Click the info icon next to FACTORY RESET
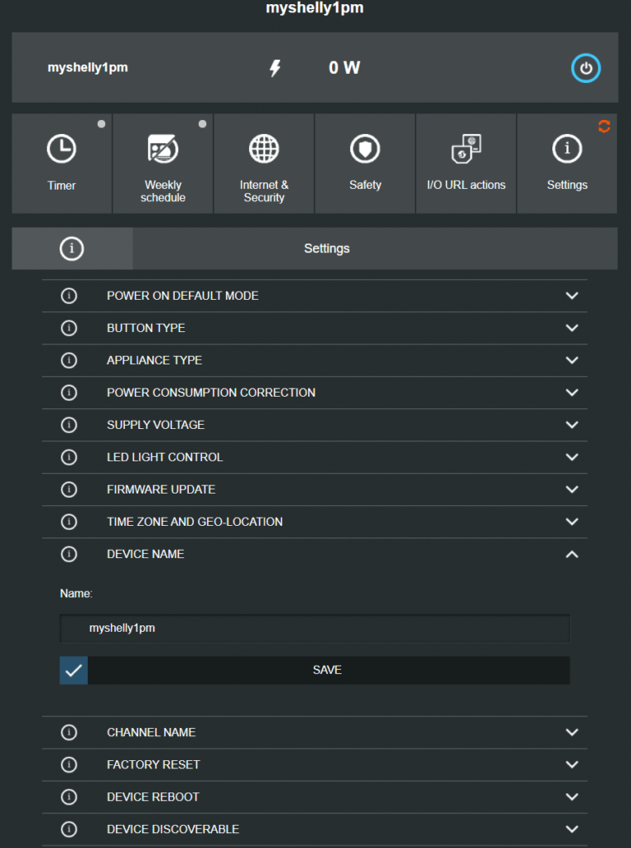This screenshot has width=631, height=848. tap(69, 764)
